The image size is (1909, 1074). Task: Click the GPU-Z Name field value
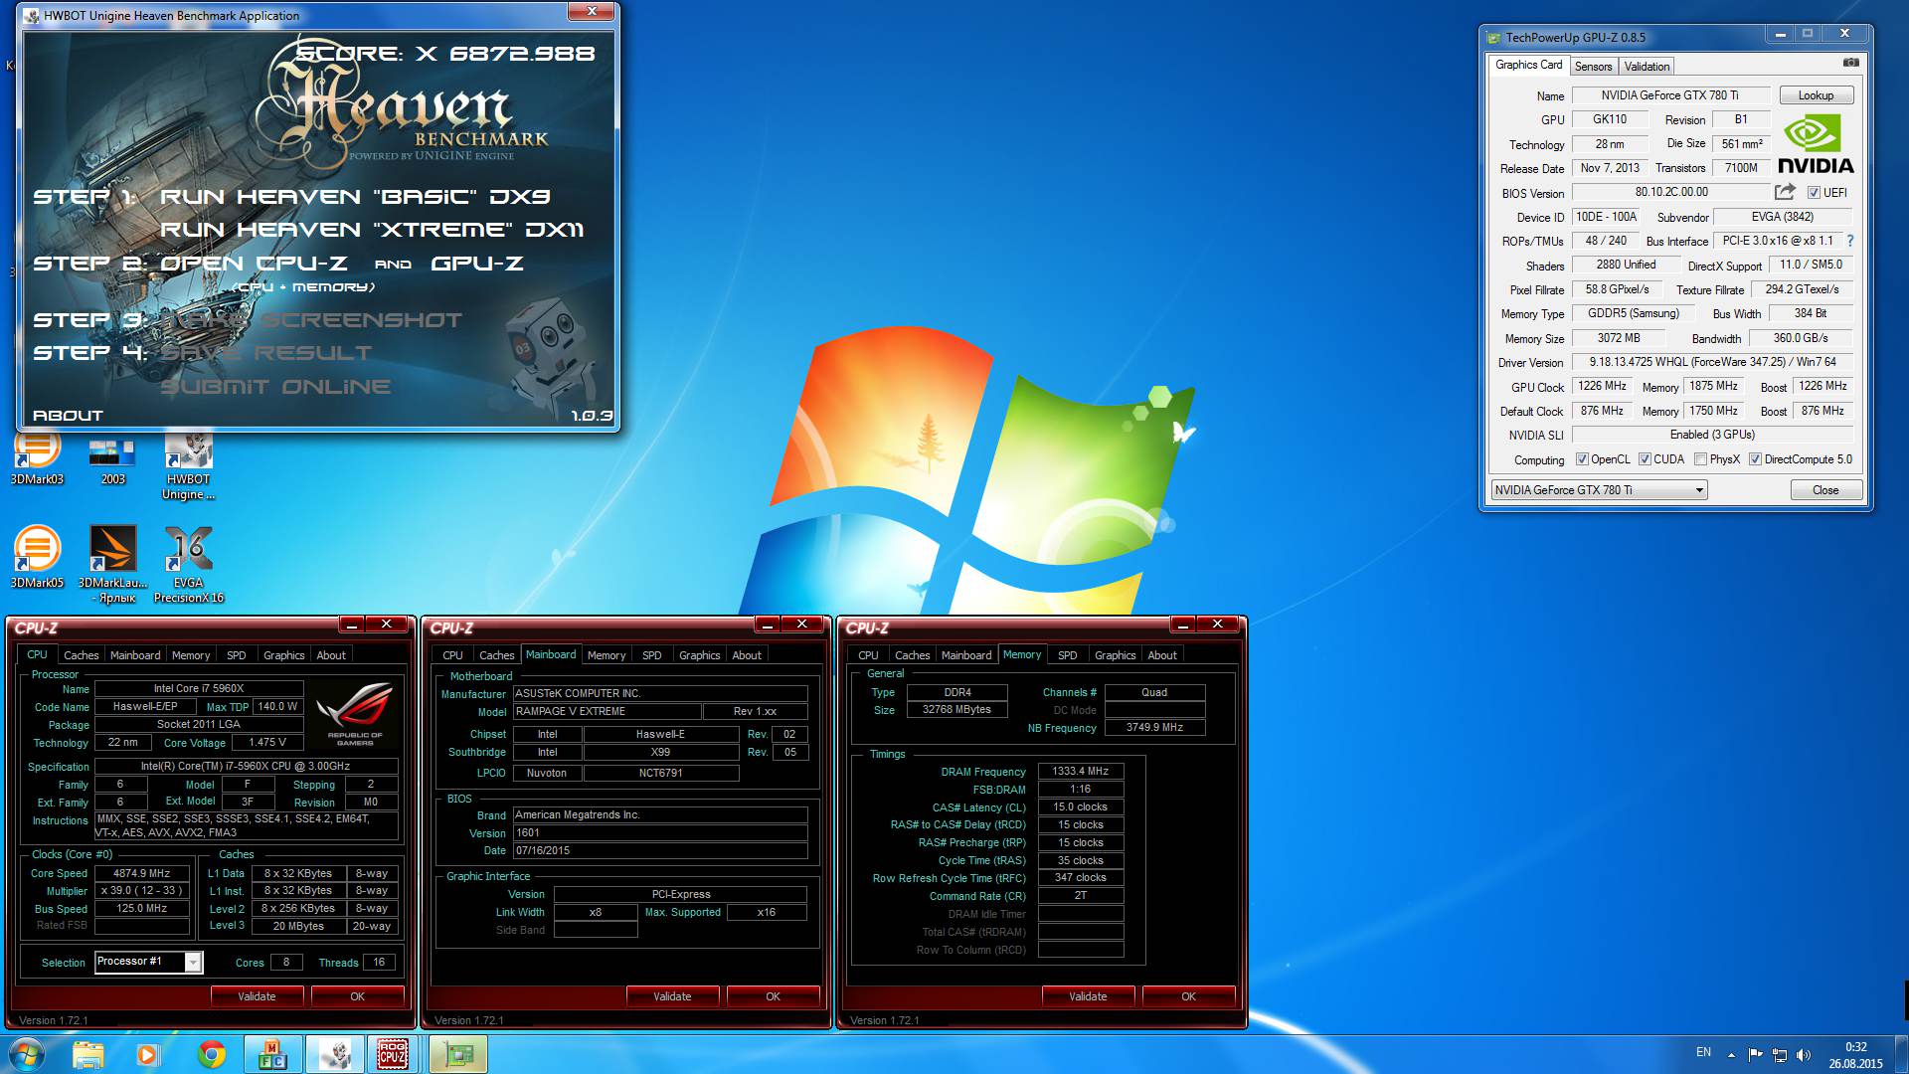pyautogui.click(x=1670, y=95)
